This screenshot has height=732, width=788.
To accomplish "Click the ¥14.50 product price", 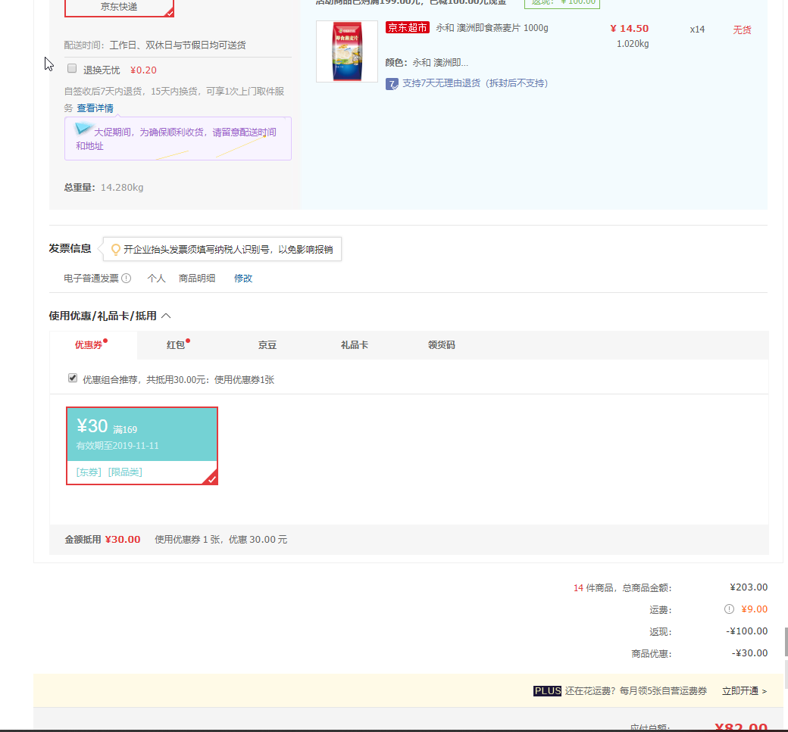I will (x=629, y=29).
